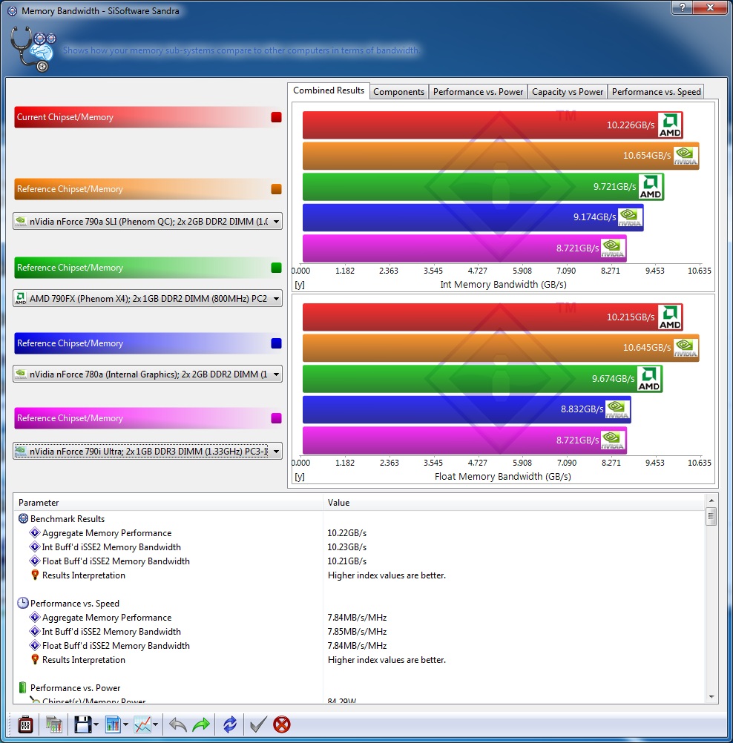Click the blue refresh arrows icon
The height and width of the screenshot is (743, 733).
pyautogui.click(x=230, y=724)
